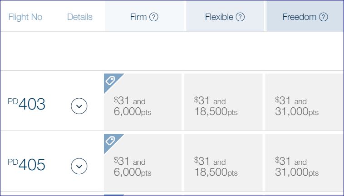Open the Freedom fare help icon
Viewport: 344px width, 196px height.
[324, 17]
